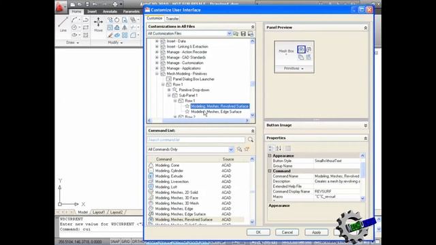This screenshot has width=436, height=245.
Task: Click the Undo icon in quick access toolbar
Action: point(95,4)
